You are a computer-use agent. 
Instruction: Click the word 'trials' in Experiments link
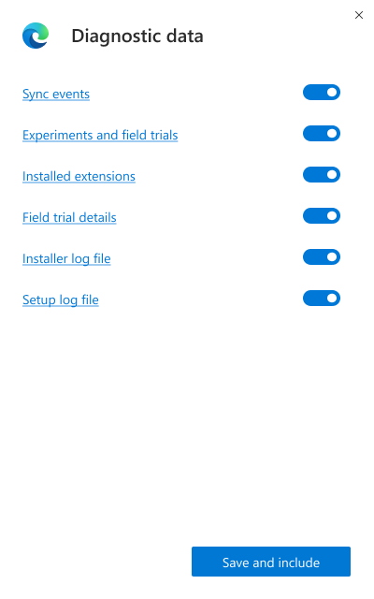pos(165,135)
